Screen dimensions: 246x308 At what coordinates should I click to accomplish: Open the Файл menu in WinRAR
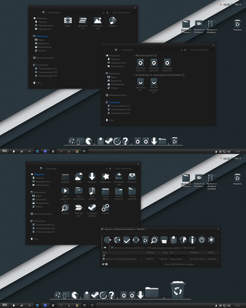pos(104,233)
